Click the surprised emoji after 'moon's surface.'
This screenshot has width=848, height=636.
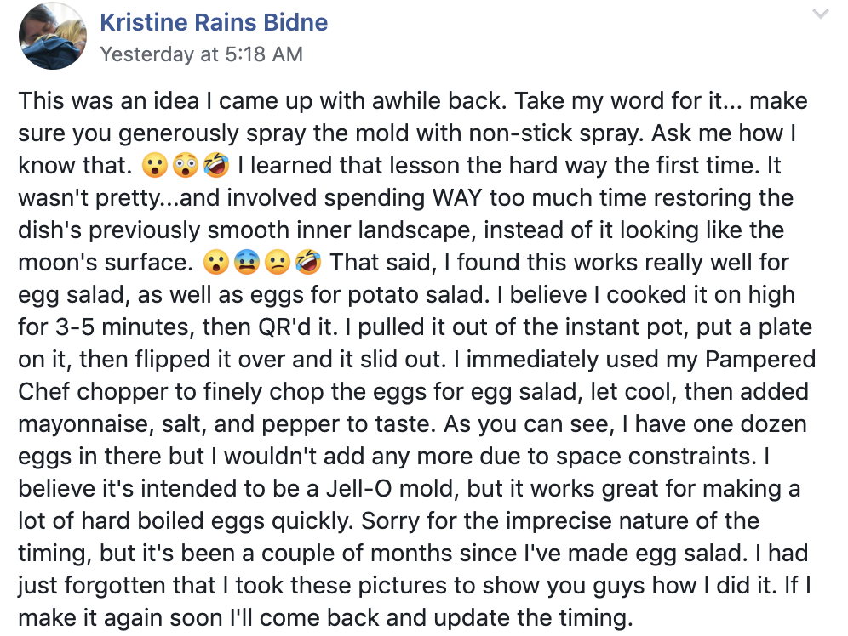click(x=215, y=263)
